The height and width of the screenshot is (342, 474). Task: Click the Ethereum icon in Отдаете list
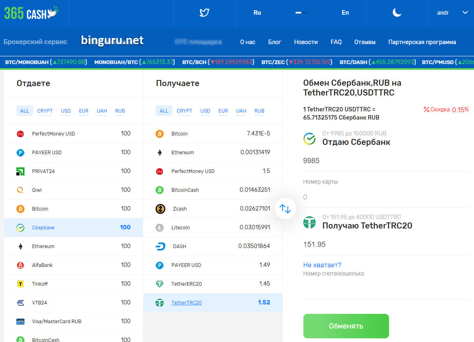pos(20,246)
